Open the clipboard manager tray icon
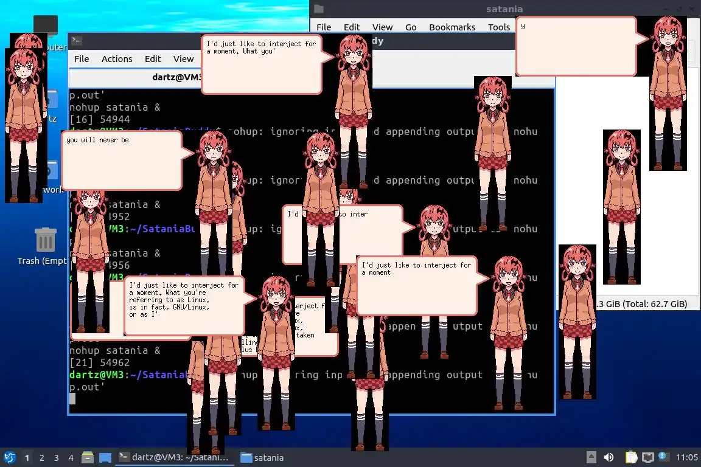Screen dimensions: 701x467 click(x=631, y=457)
